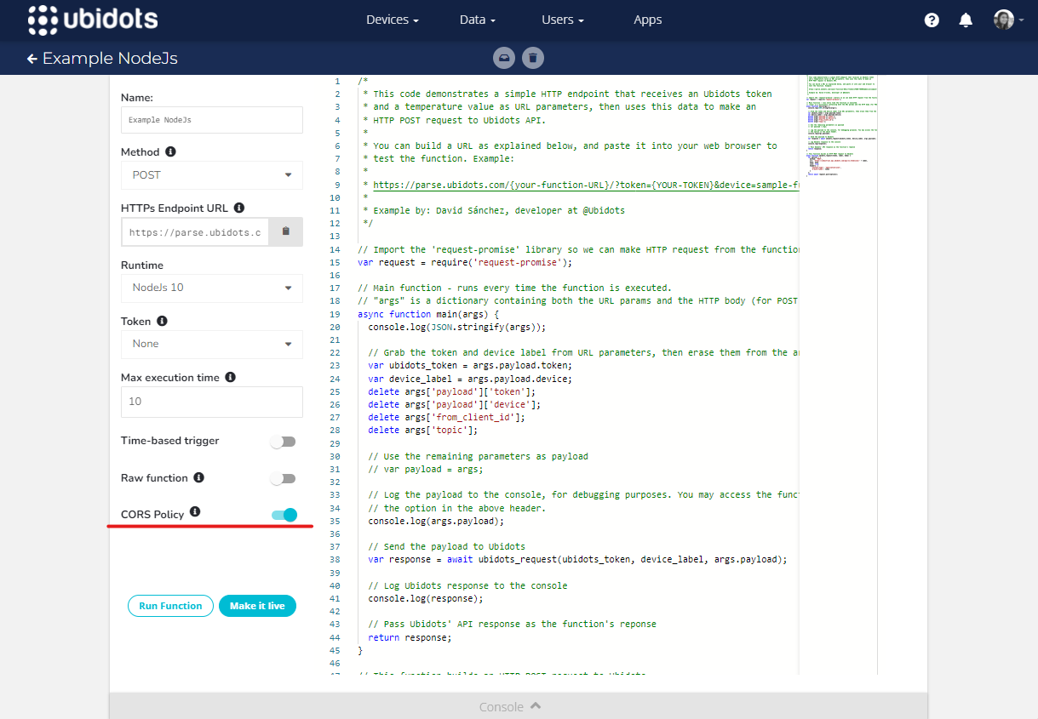The height and width of the screenshot is (719, 1038).
Task: Disable the CORS Policy switch
Action: [284, 515]
